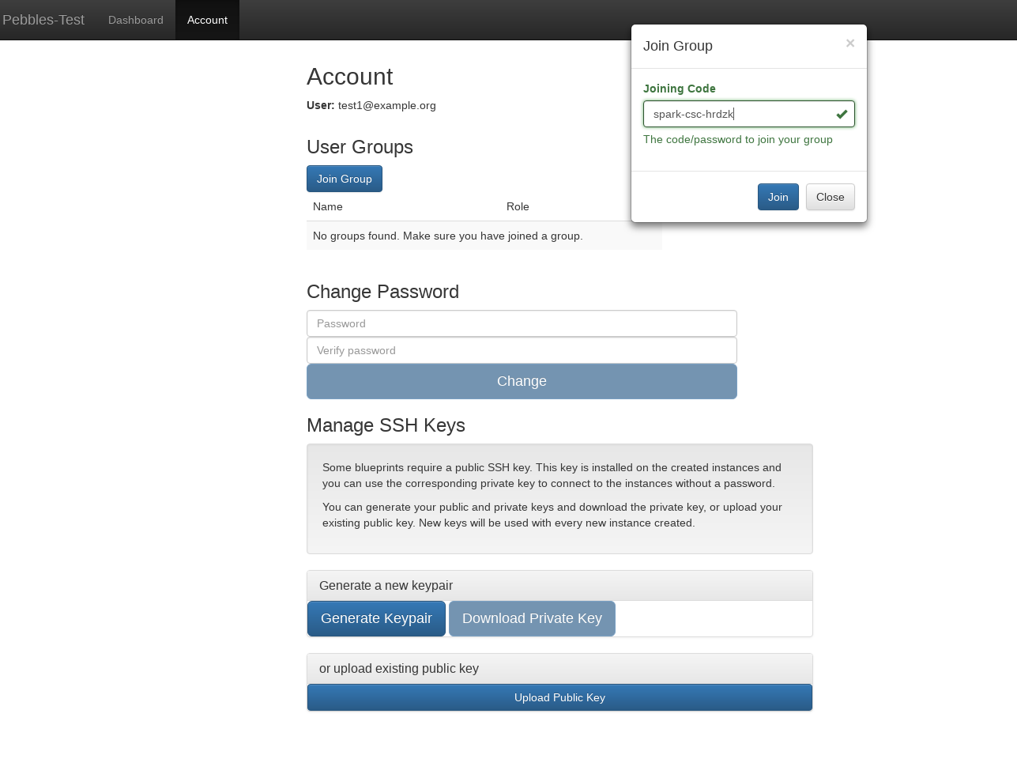The width and height of the screenshot is (1017, 774).
Task: Click the Close button in the dialog
Action: tap(831, 197)
